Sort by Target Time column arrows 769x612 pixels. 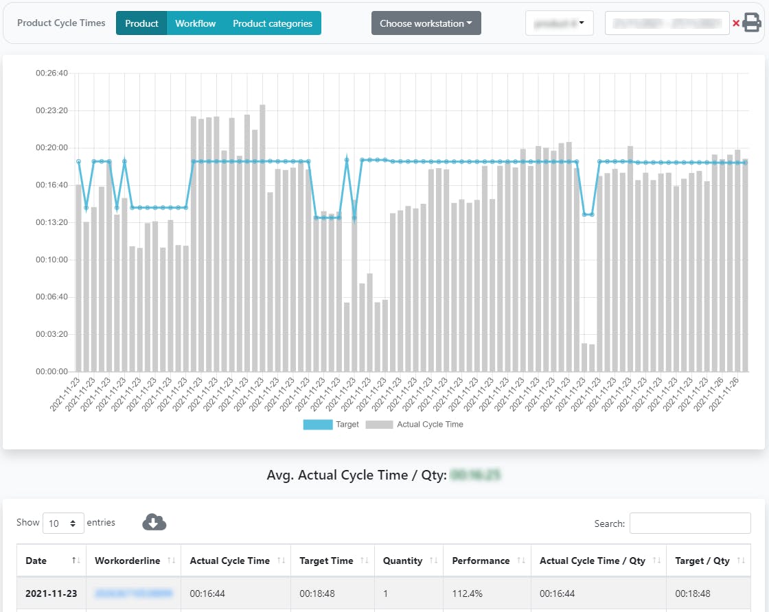tap(365, 560)
